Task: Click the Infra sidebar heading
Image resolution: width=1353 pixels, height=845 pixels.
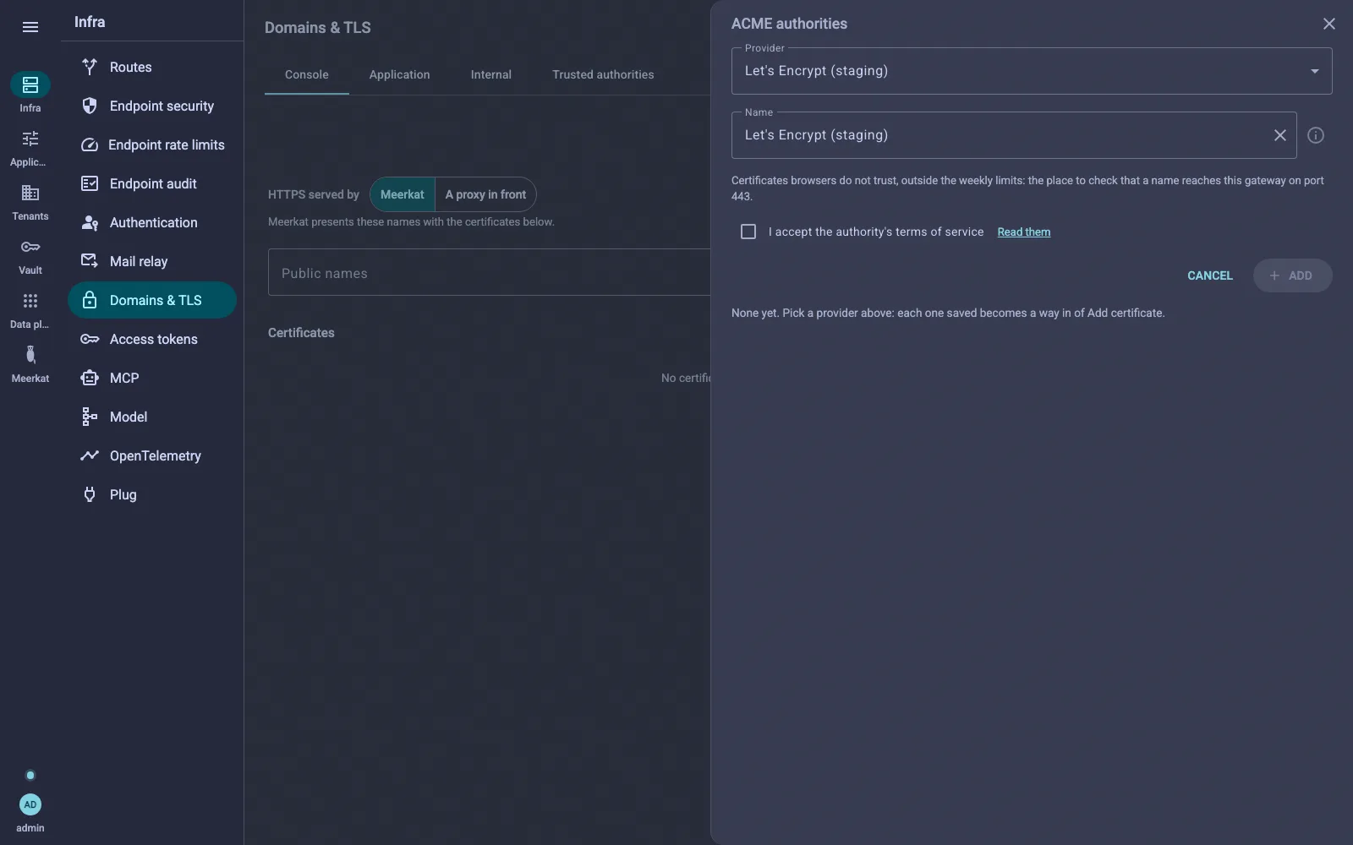Action: [x=90, y=22]
